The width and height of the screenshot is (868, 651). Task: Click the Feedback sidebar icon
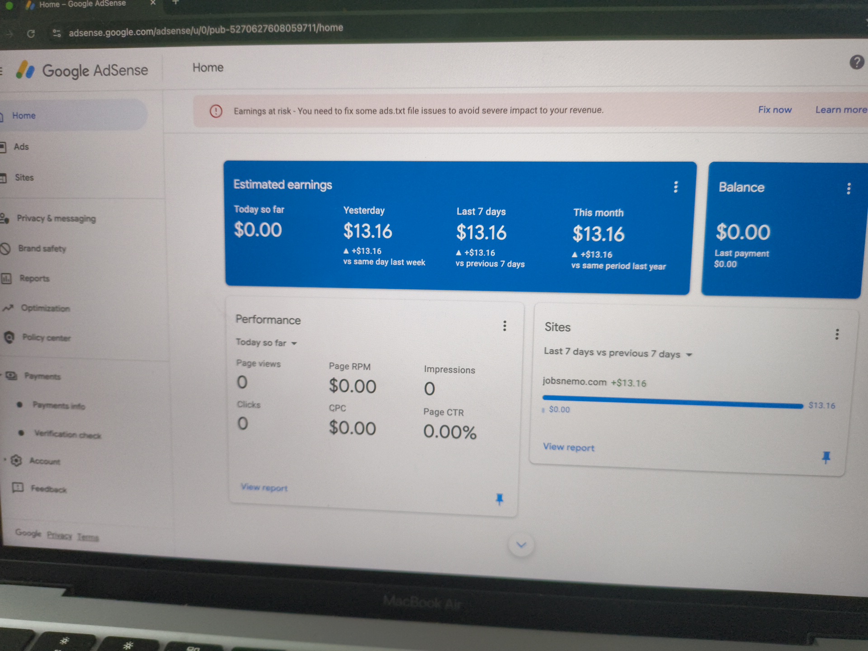[x=18, y=487]
